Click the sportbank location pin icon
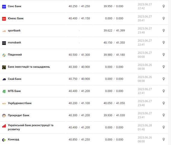This screenshot has height=145, width=171. click(x=163, y=31)
